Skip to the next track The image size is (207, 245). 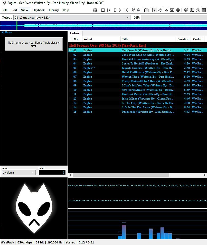(127, 10)
